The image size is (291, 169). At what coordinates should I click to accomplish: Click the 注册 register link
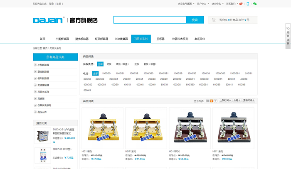pos(59,4)
